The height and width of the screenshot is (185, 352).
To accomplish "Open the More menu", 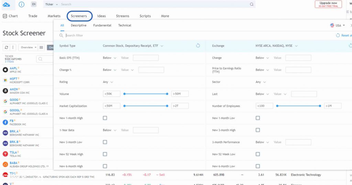I will [165, 16].
